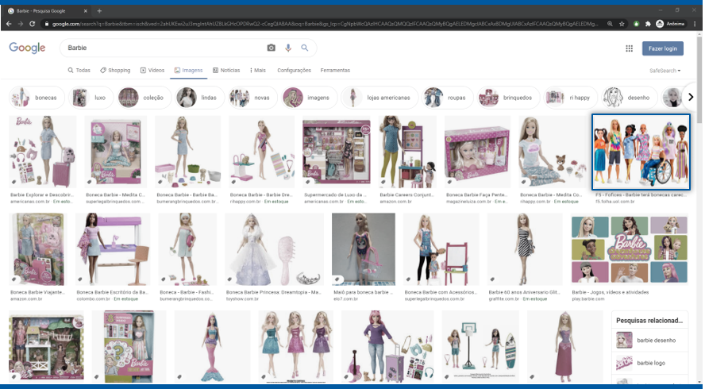The height and width of the screenshot is (389, 705).
Task: Filter by lindas chip
Action: click(199, 98)
